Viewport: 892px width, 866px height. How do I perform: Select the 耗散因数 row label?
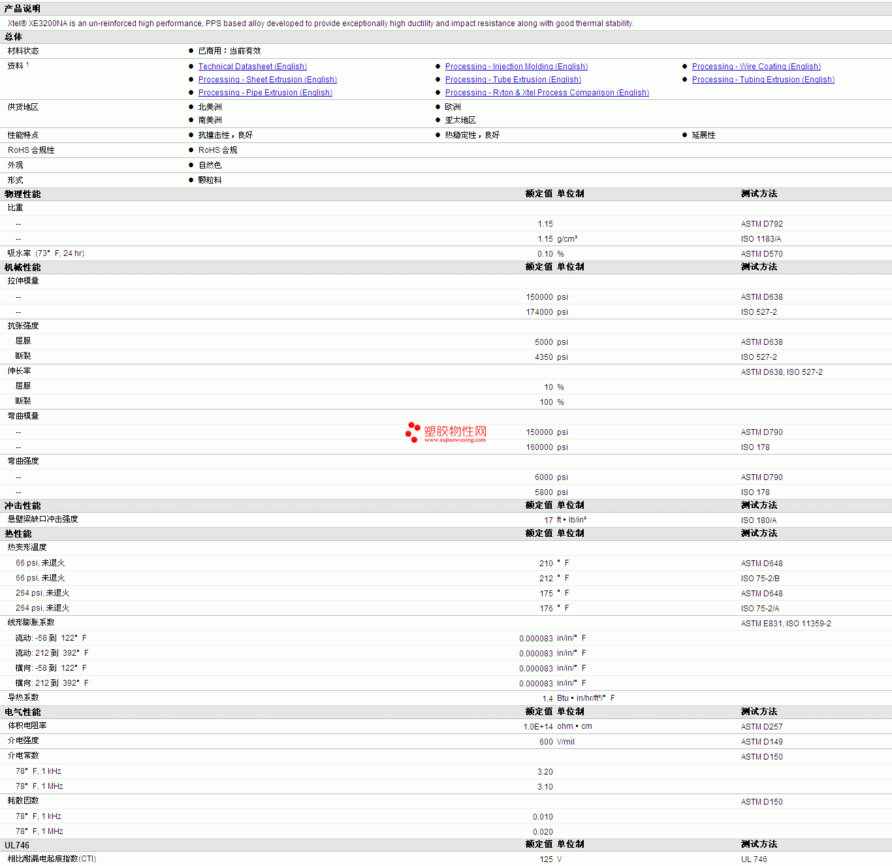point(24,801)
